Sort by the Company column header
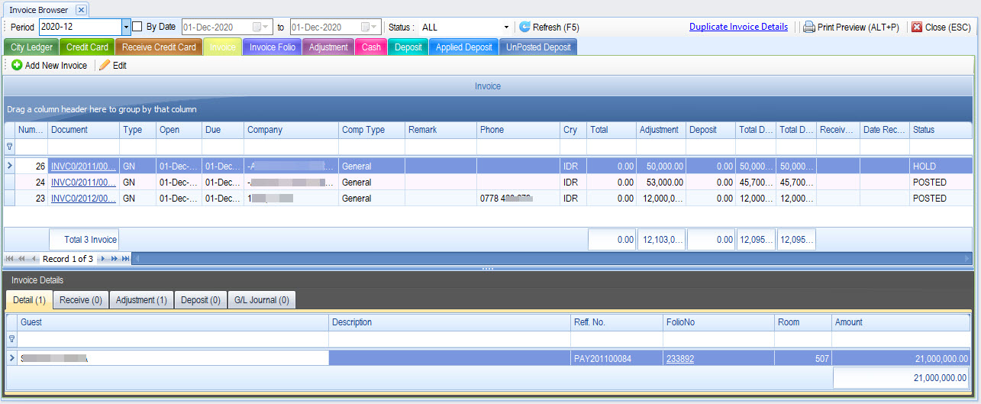This screenshot has height=404, width=981. coord(290,130)
